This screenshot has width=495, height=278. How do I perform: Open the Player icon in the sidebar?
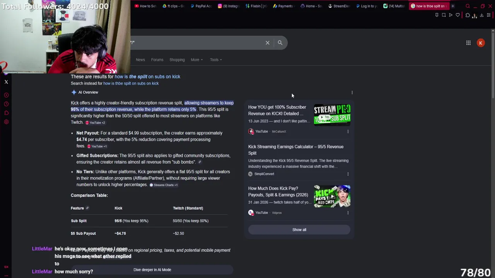click(6, 95)
